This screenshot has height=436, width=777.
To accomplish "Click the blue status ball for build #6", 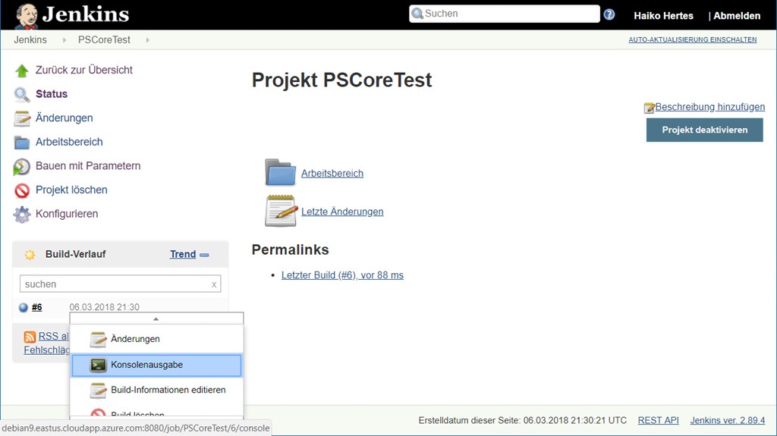I will [x=24, y=307].
